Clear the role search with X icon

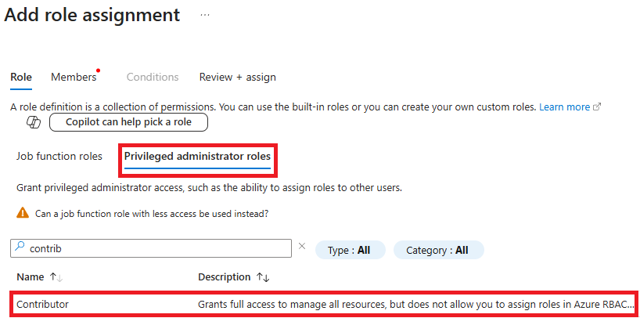(302, 246)
